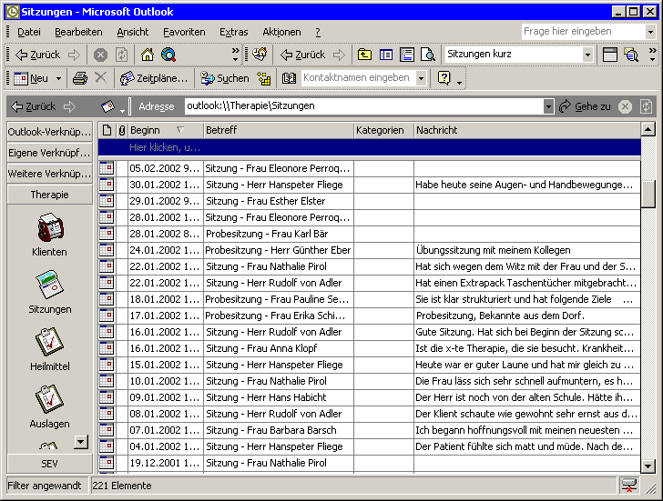Open the address book icon
This screenshot has width=663, height=501.
[289, 78]
